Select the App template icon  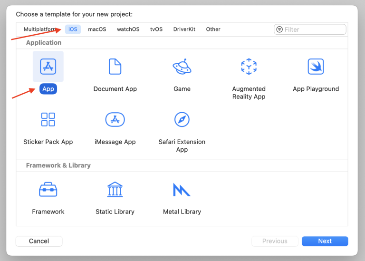coord(48,67)
